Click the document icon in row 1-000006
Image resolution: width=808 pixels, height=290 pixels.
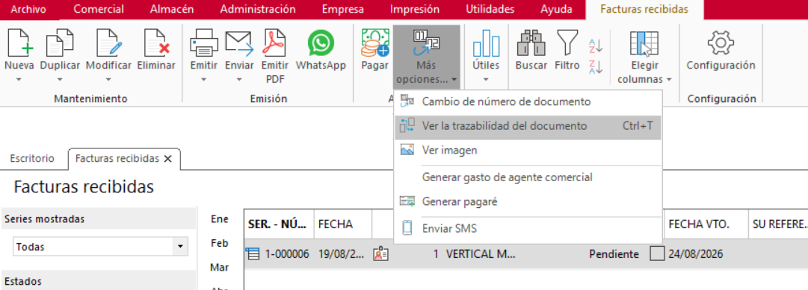253,254
